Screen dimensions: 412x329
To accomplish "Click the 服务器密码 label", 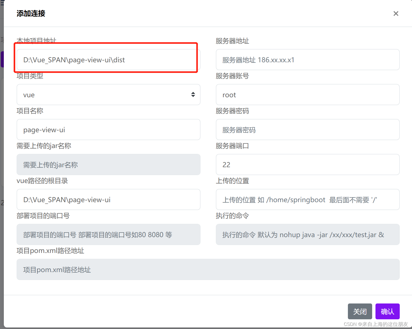I will [232, 111].
